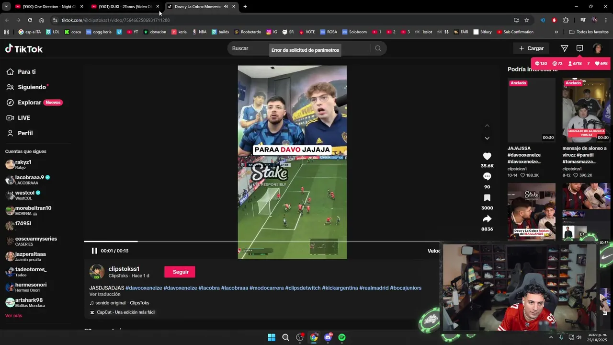
Task: Click the video progress bar
Action: (x=261, y=241)
